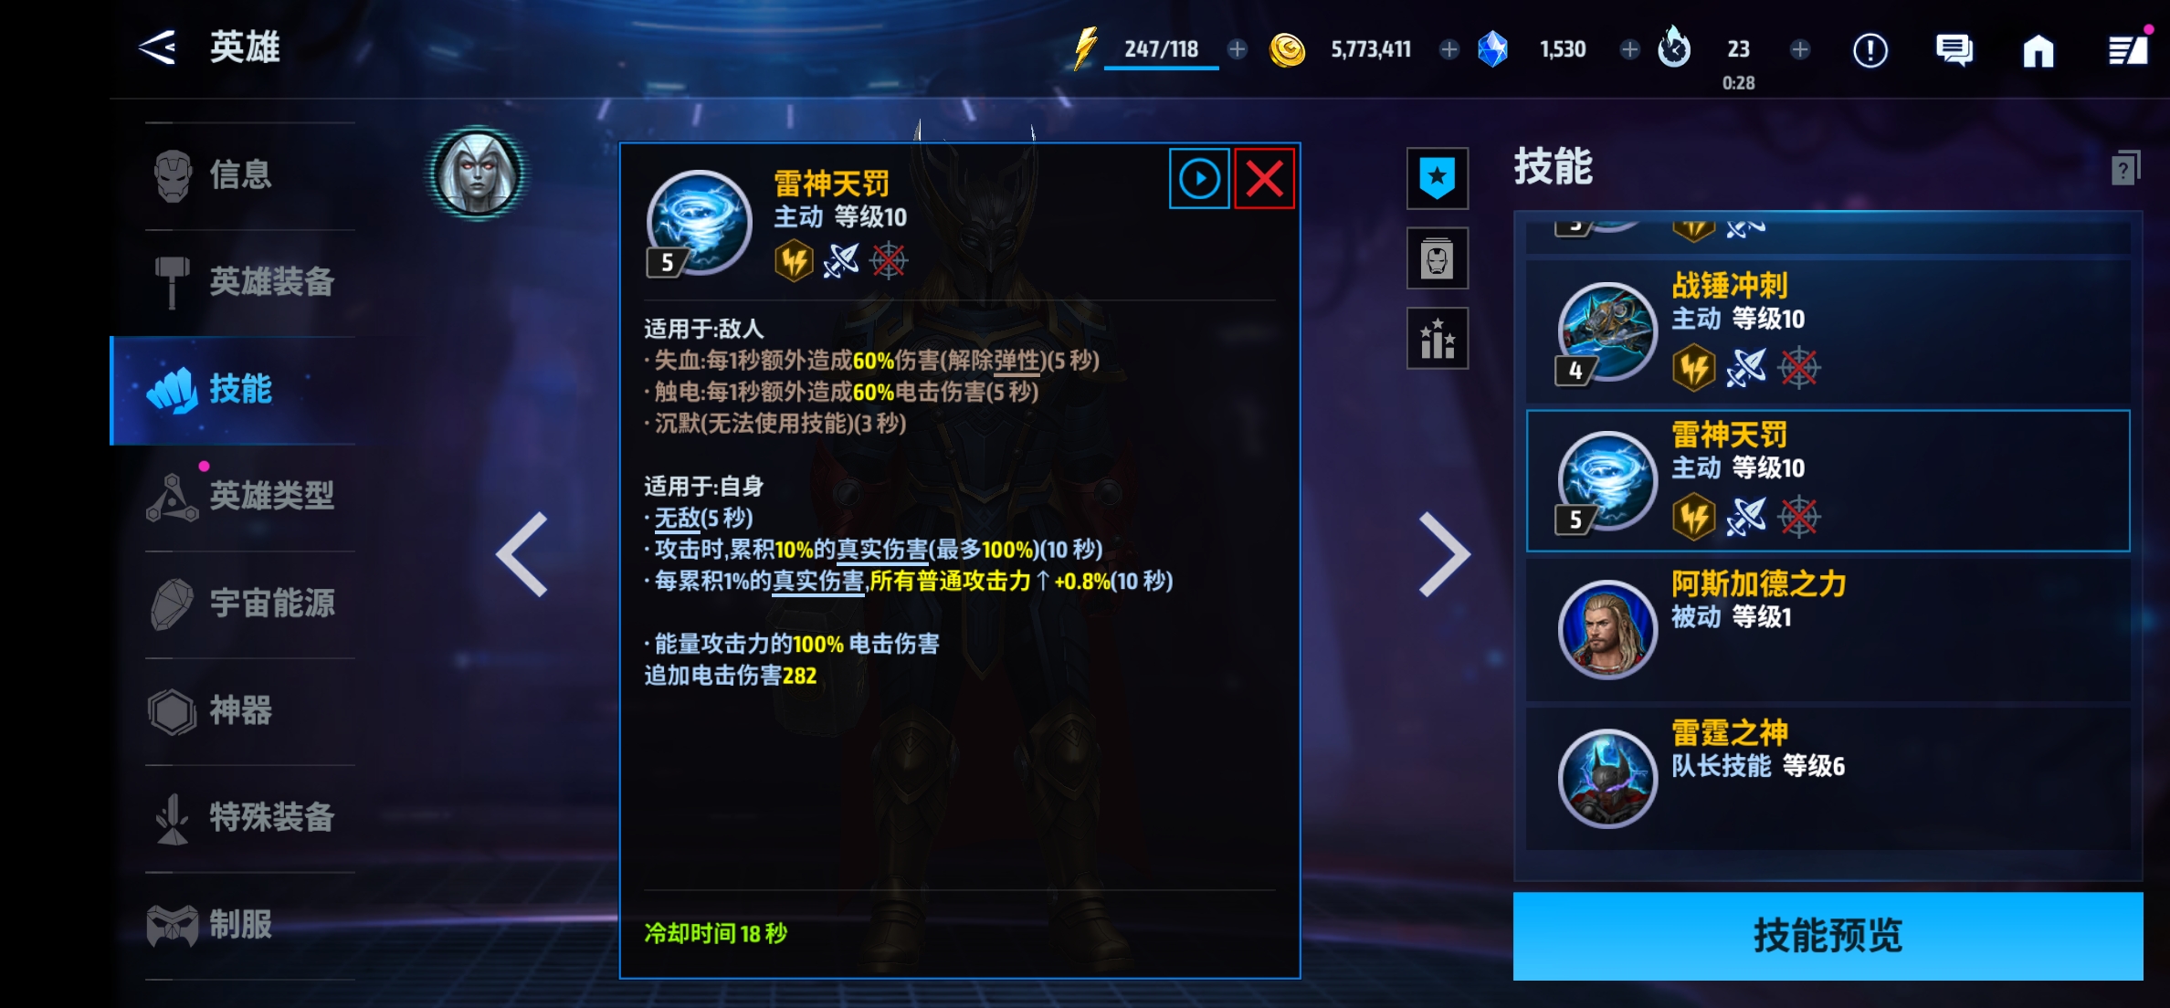Open the home icon in top bar
This screenshot has width=2170, height=1008.
pyautogui.click(x=2038, y=50)
